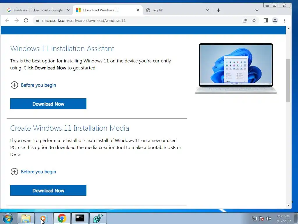Open Windows Explorer from taskbar
Image resolution: width=298 pixels, height=224 pixels.
[x=26, y=218]
